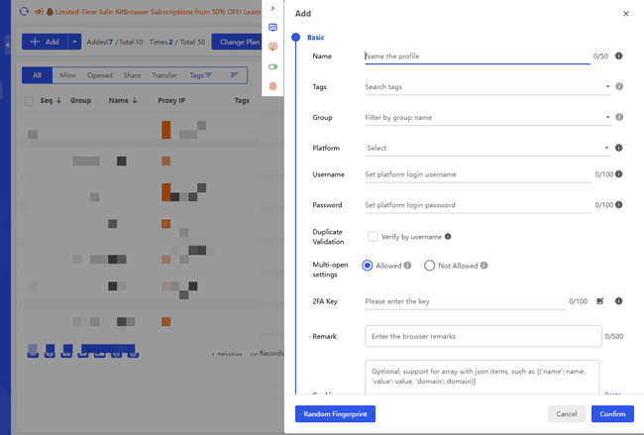
Task: Click the red bug icon in side strip
Action: (x=272, y=86)
